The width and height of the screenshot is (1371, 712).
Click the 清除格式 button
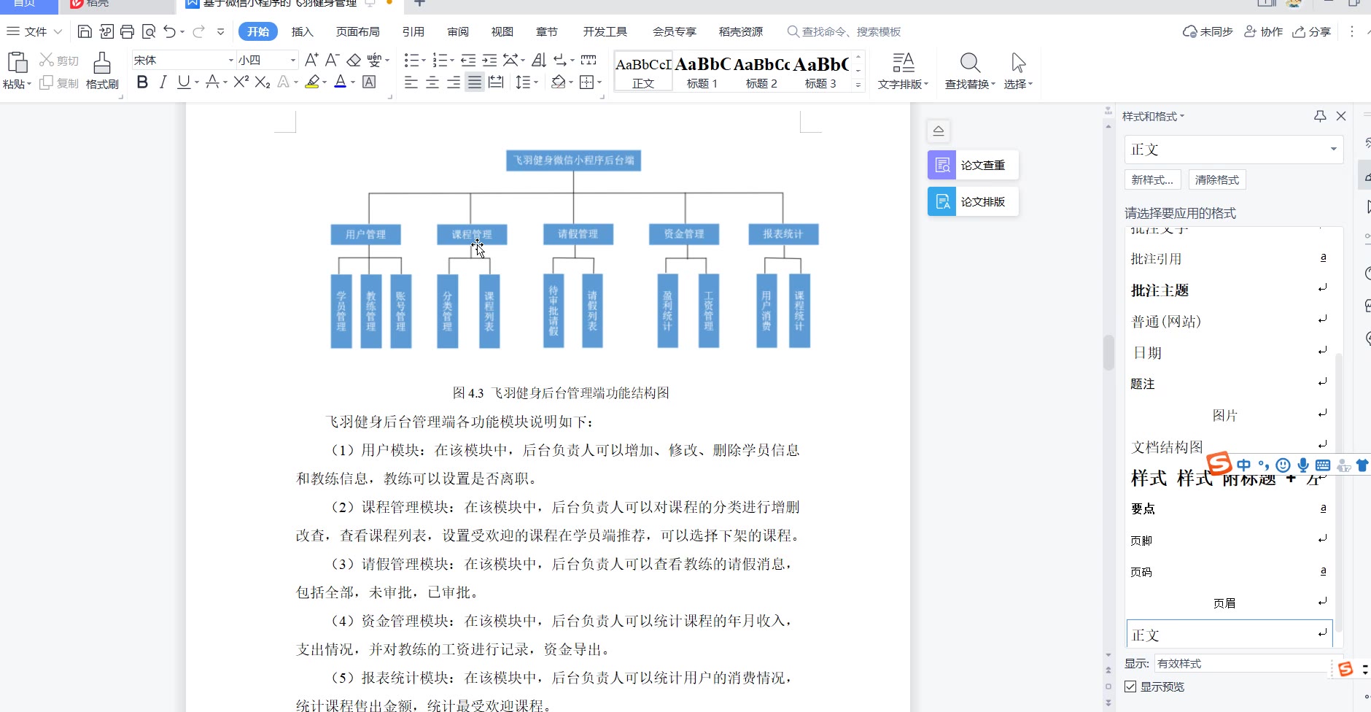point(1216,179)
